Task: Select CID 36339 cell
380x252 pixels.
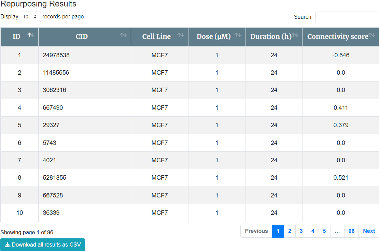Action: [85, 213]
